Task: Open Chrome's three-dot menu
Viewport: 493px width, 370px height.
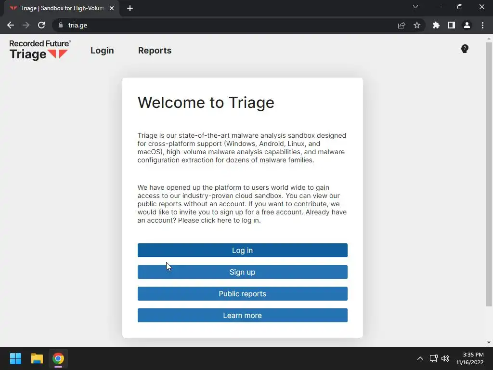Action: coord(482,25)
